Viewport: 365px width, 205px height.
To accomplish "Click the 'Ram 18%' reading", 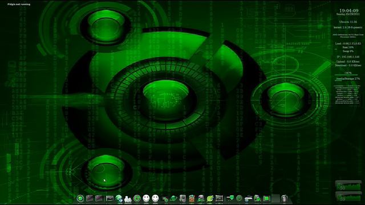I will pos(348,47).
